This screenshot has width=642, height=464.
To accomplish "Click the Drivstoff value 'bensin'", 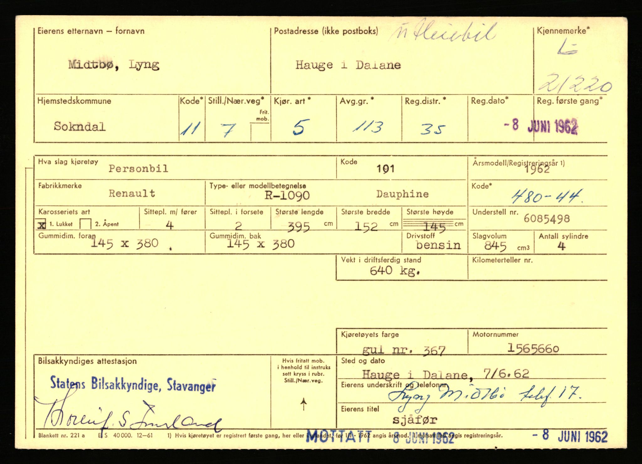I will pos(438,245).
